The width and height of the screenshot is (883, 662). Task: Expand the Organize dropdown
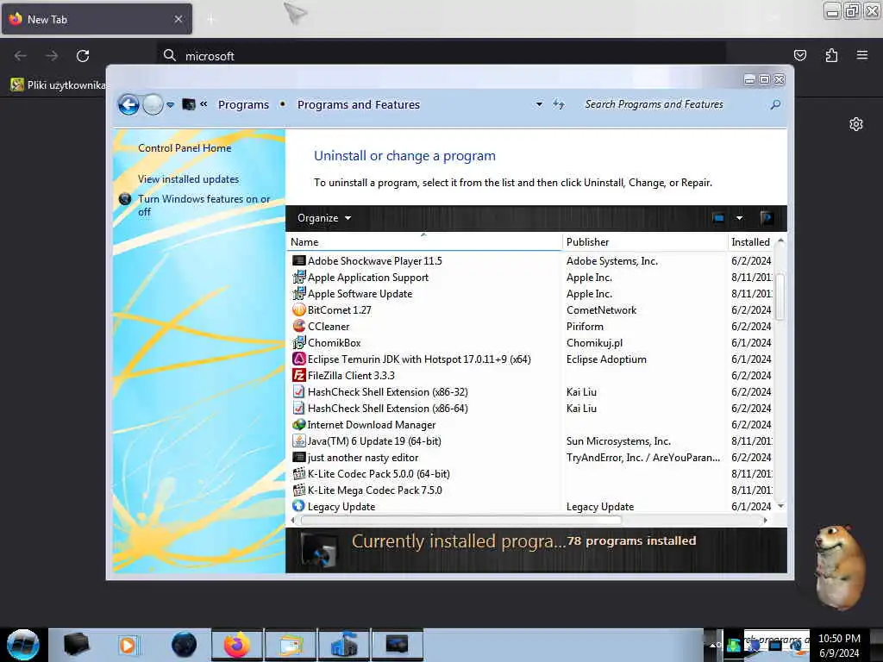pyautogui.click(x=324, y=218)
